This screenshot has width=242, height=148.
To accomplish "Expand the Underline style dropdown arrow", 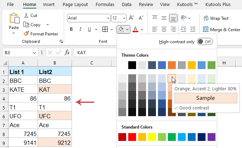I will 96,29.
